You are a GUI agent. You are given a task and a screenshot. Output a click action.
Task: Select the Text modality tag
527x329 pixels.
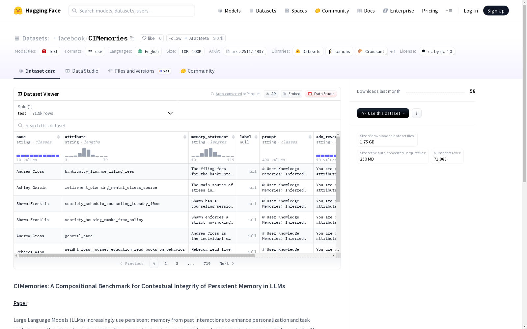(x=50, y=51)
